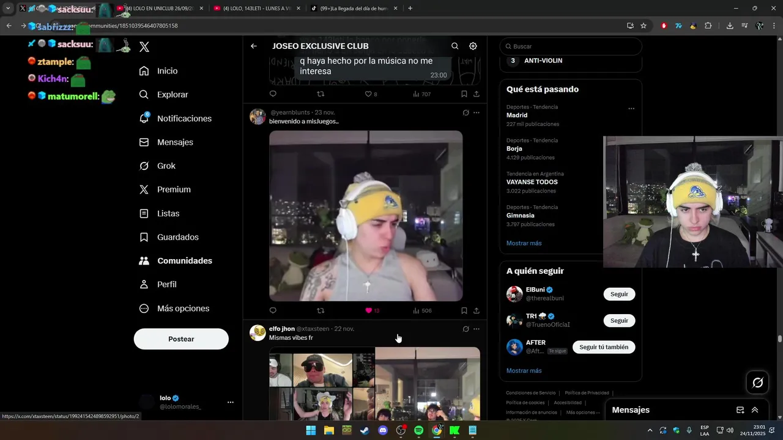Unlike the yearnblunts post with 13 likes
783x440 pixels.
point(372,310)
